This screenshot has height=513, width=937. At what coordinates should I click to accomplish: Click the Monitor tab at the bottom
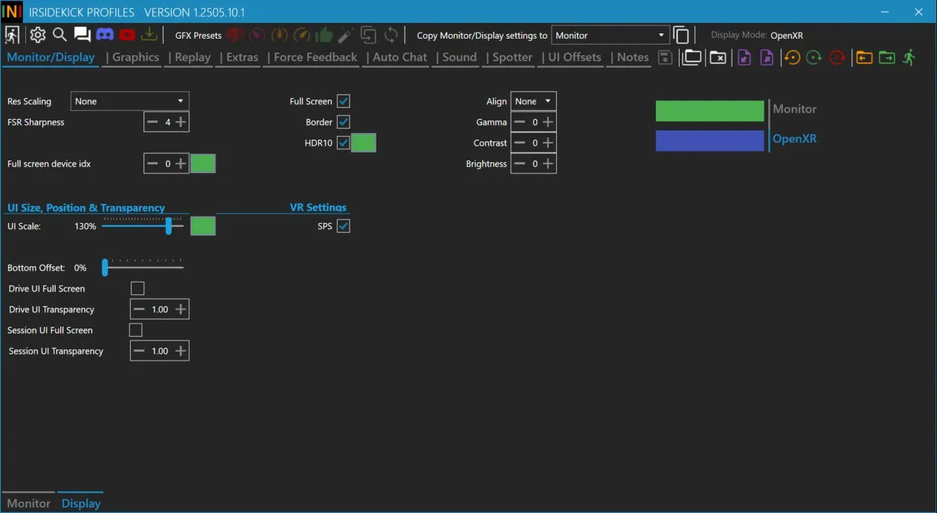click(x=29, y=503)
